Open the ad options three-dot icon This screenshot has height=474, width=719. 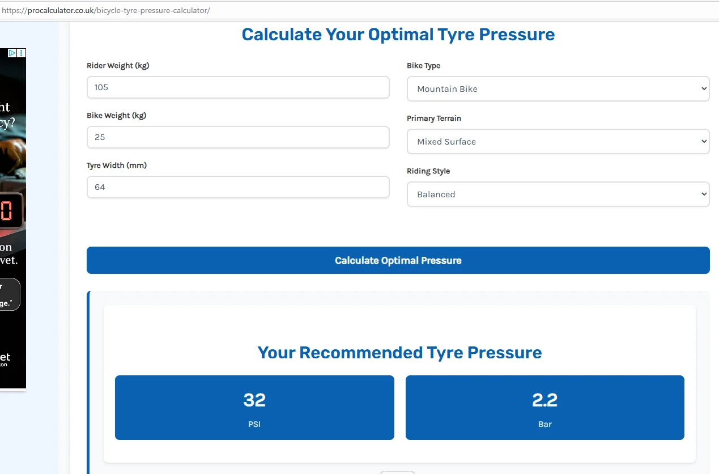(x=22, y=53)
